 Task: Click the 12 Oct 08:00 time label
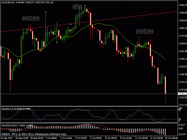pos(156,138)
